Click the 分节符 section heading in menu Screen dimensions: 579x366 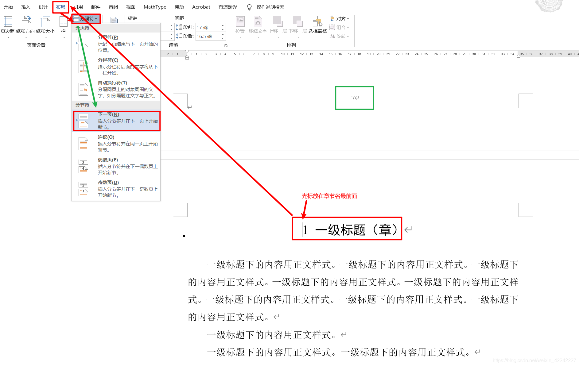click(83, 105)
